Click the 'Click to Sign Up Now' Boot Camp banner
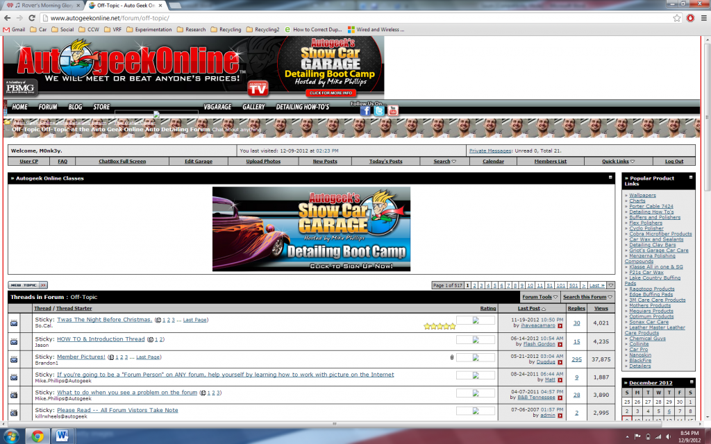The width and height of the screenshot is (711, 444). (x=312, y=229)
